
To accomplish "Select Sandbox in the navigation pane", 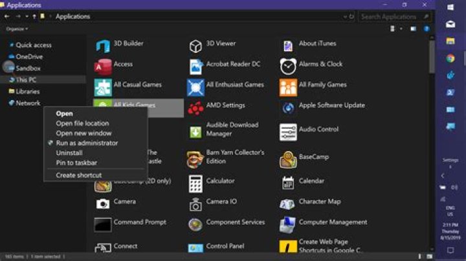I will pos(28,68).
